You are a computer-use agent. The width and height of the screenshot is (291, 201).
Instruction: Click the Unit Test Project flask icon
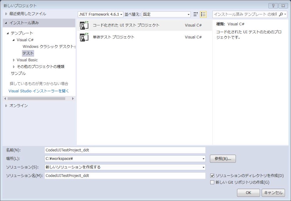84,37
